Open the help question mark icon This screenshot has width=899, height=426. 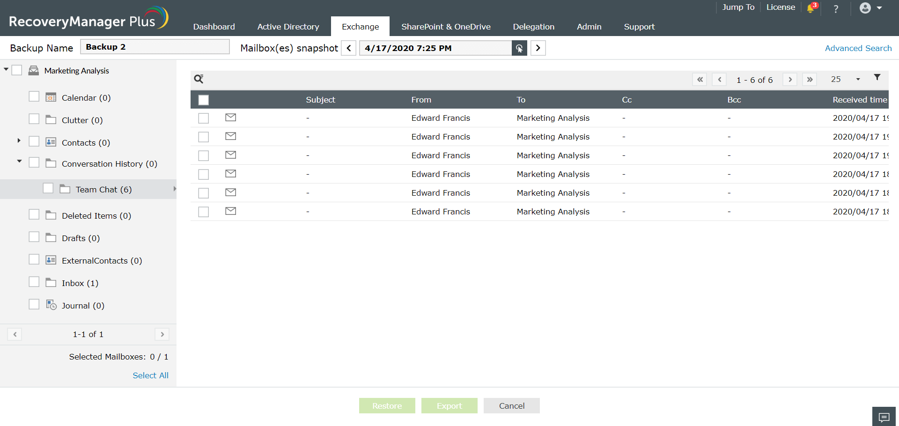(x=836, y=8)
